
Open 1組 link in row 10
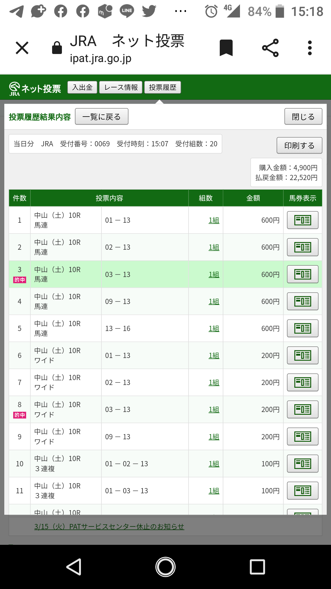214,464
